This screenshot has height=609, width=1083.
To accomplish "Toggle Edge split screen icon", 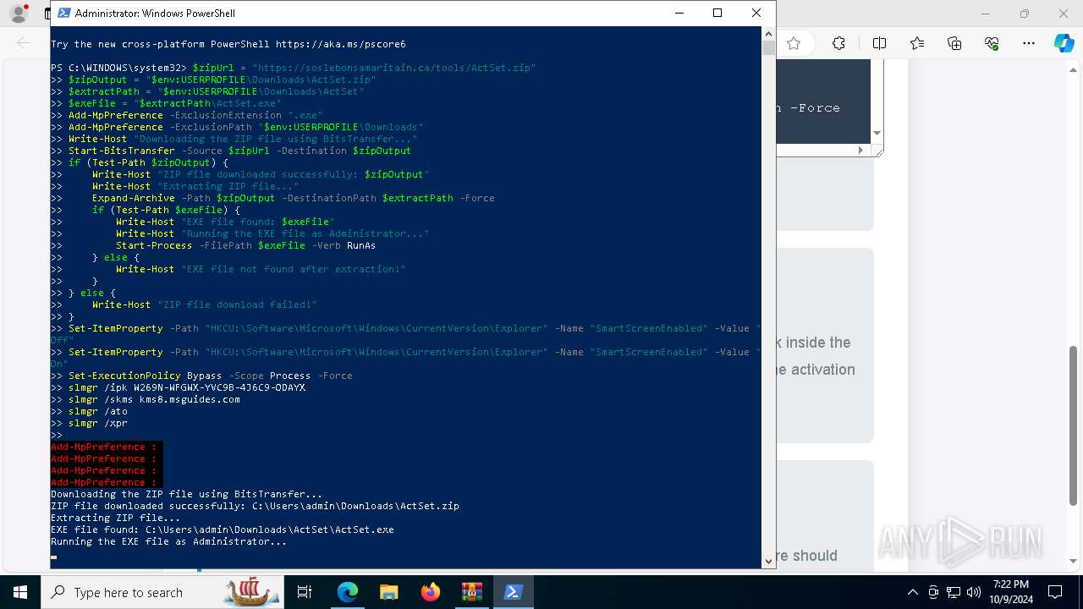I will tap(879, 43).
